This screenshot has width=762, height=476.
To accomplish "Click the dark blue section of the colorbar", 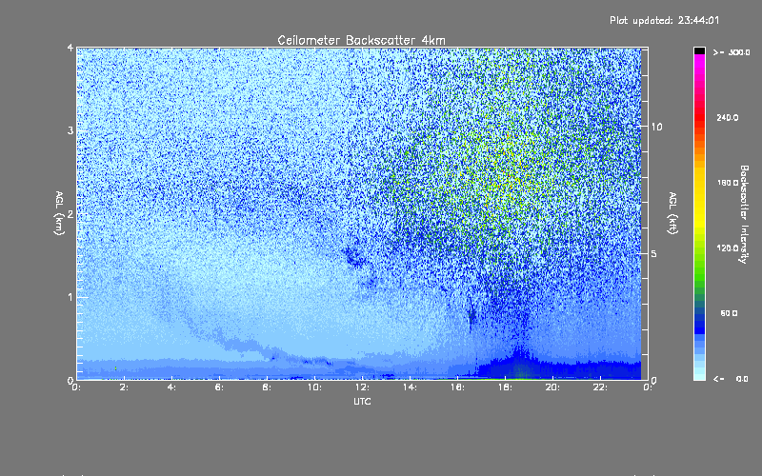I will (x=699, y=322).
